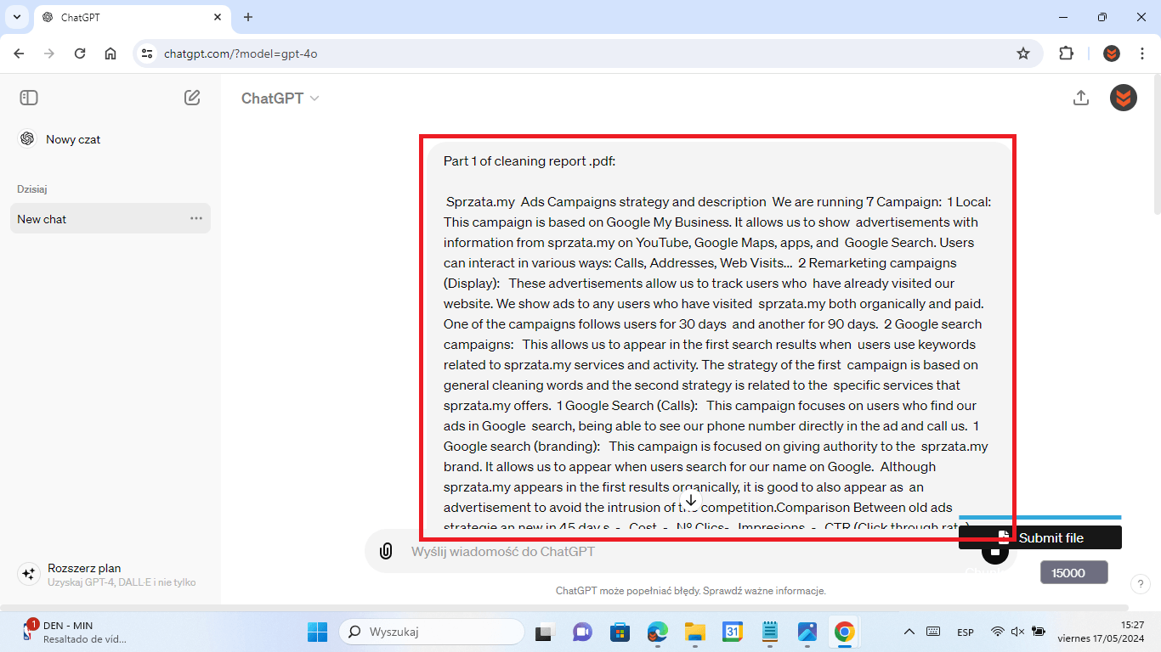Open Task View on taskbar
Viewport: 1161px width, 652px height.
click(543, 632)
